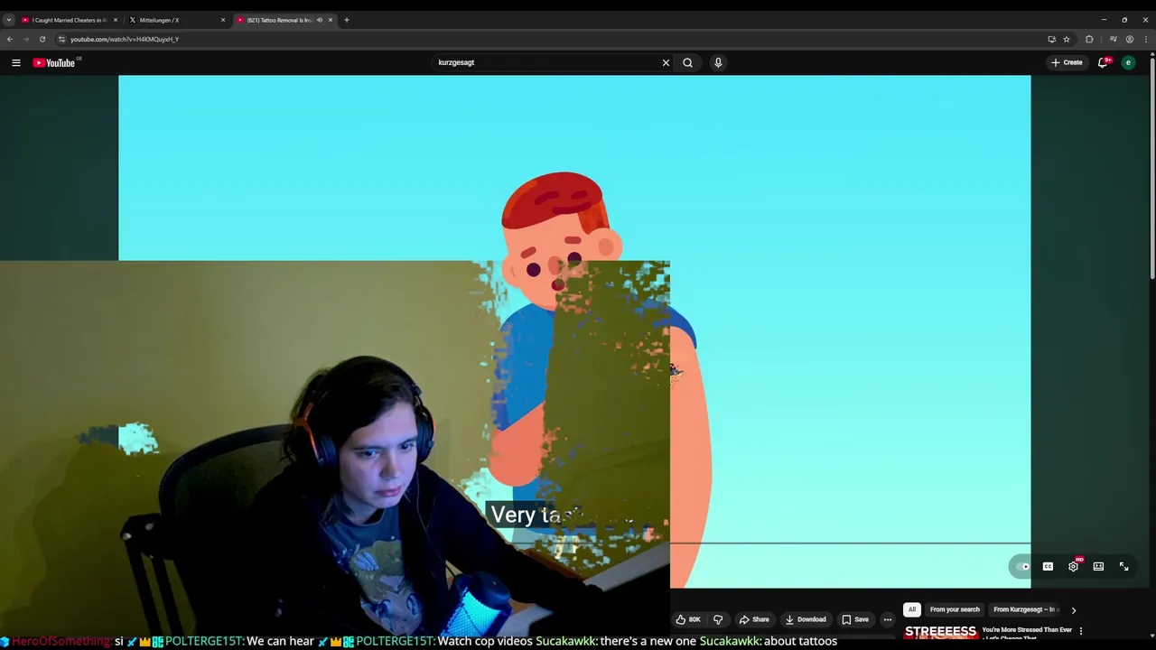Screen dimensions: 1156x650
Task: Open Chrome three-dot menu
Action: click(1146, 39)
